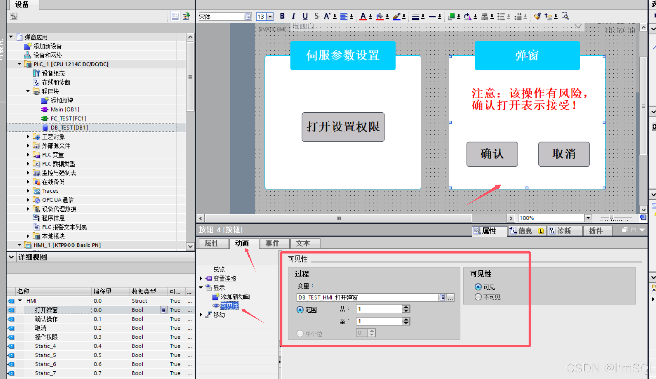Select the 单个位 radio option
Screen dimensions: 656x379
pos(300,333)
